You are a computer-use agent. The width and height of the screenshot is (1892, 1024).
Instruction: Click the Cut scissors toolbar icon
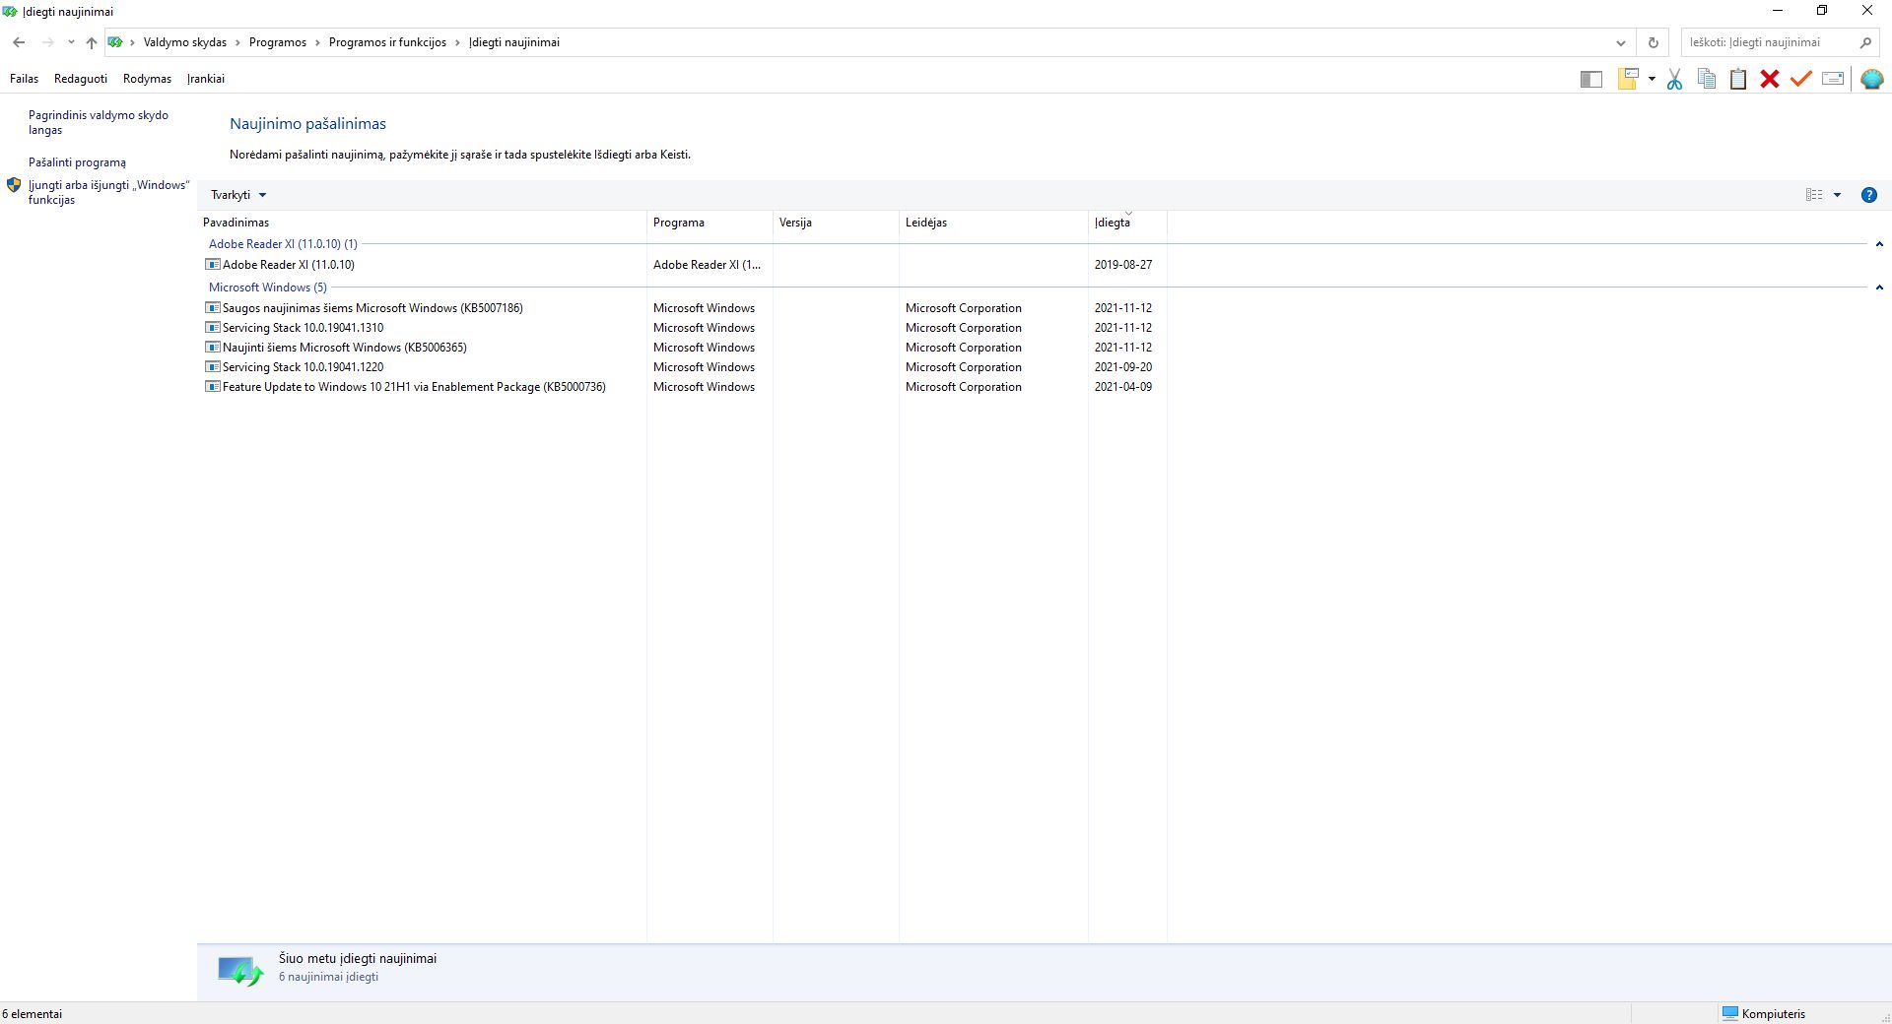click(x=1674, y=80)
